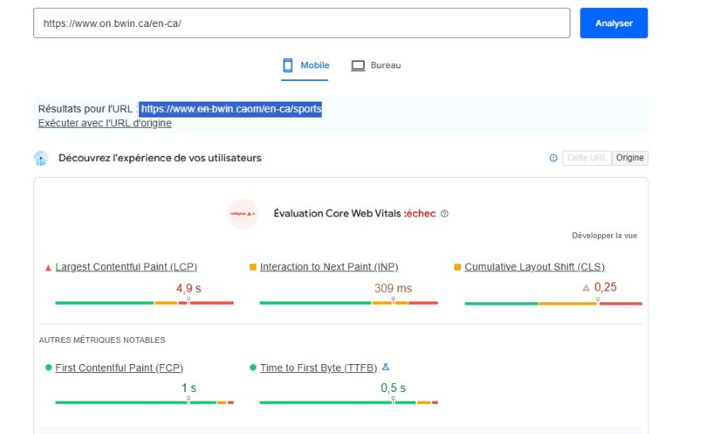Click the CLS distribution bar
715x434 pixels.
(x=553, y=303)
